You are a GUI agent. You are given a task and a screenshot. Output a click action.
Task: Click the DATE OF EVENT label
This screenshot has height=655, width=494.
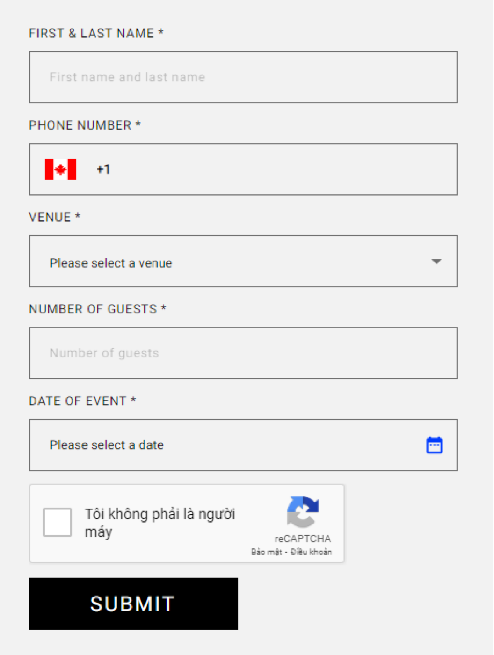pos(82,401)
